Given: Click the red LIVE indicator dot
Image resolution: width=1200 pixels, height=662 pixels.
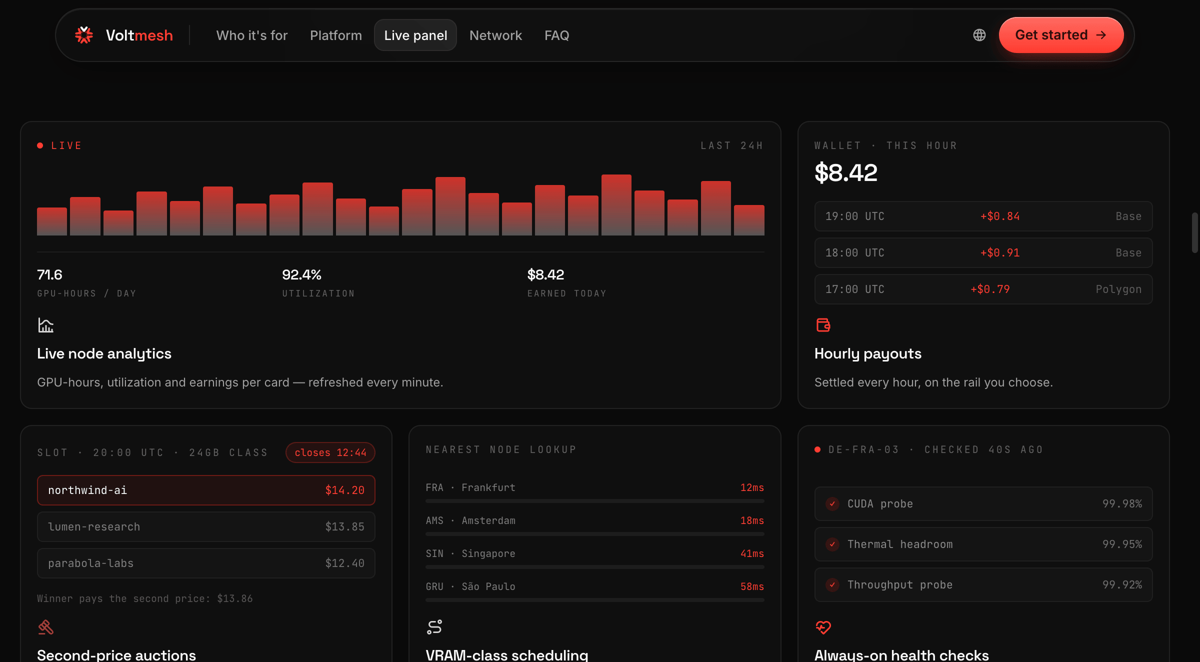Looking at the screenshot, I should click(40, 145).
